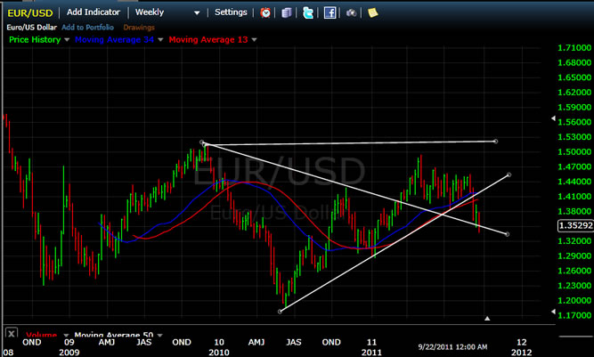Click the small triangle marker above time axis
Viewport: 594px width, 357px height.
486,318
